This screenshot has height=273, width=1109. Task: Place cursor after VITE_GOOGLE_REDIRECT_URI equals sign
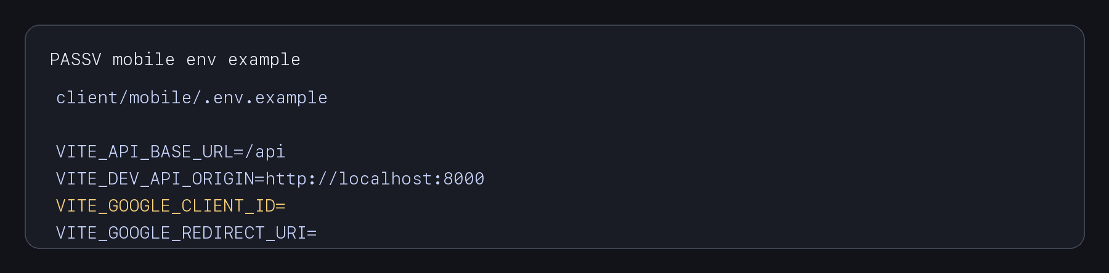318,233
